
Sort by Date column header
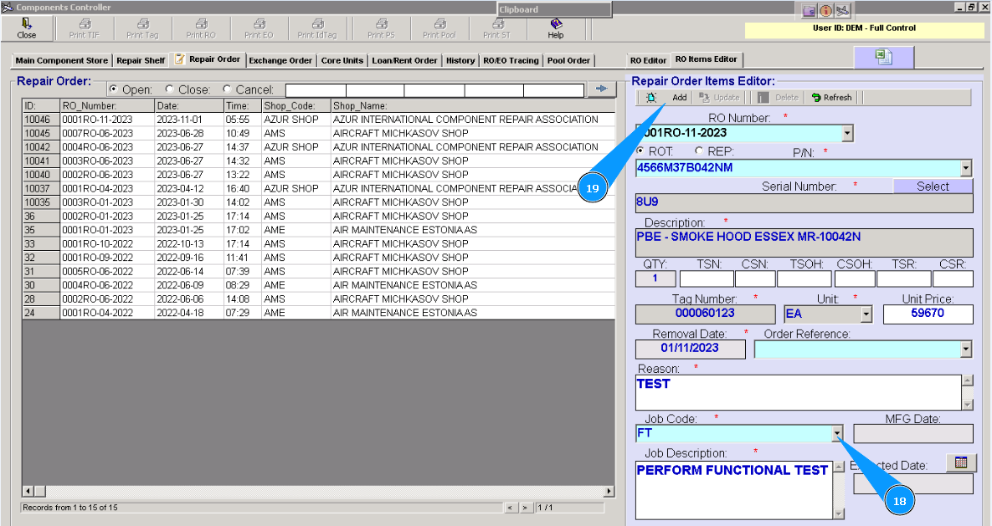point(189,105)
